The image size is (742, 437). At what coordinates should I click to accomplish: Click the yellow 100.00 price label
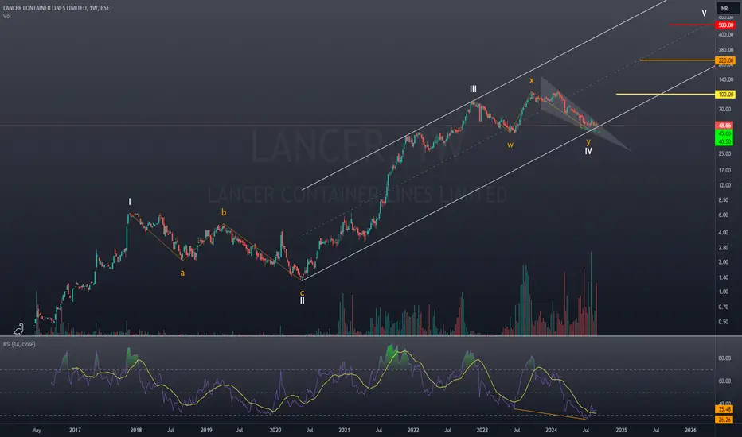point(725,95)
